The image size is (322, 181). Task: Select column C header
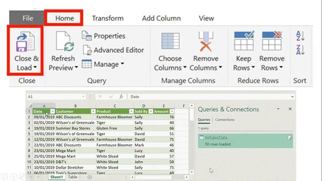(115, 106)
